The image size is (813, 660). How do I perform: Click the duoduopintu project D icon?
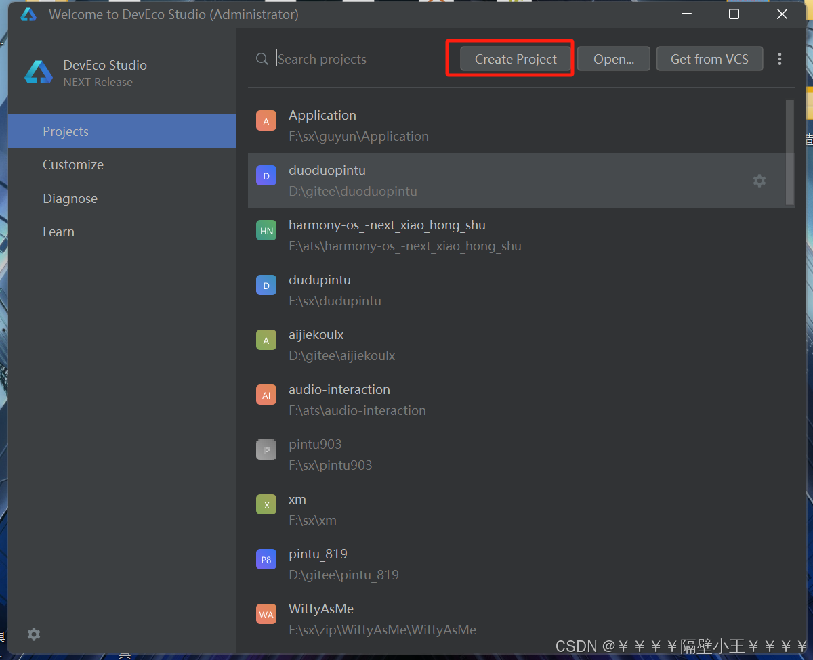tap(266, 176)
